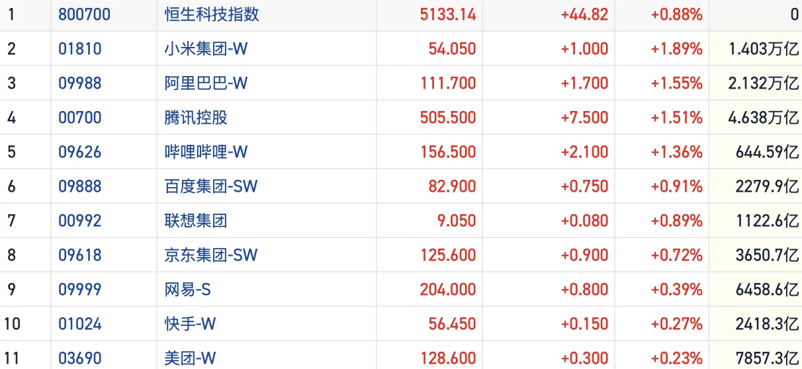Select the 腾讯控股 row name
This screenshot has width=802, height=369.
[x=196, y=118]
